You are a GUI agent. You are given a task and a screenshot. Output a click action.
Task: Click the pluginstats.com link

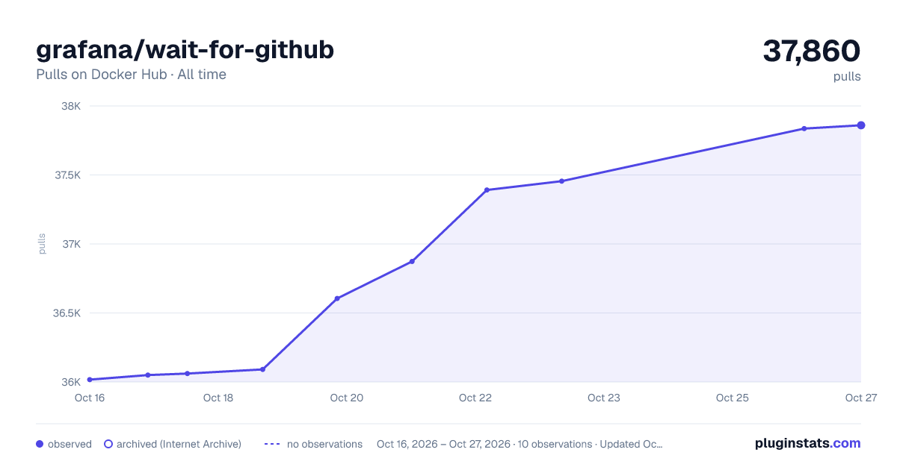(807, 443)
